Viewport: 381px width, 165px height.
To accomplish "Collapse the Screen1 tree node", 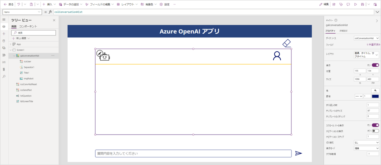I will 10,50.
